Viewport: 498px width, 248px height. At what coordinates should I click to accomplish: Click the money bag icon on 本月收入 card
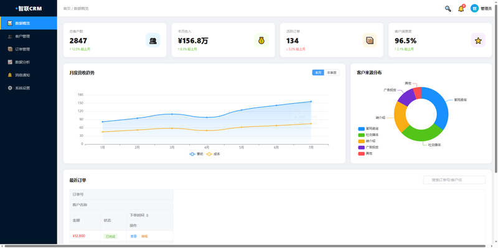click(x=261, y=40)
